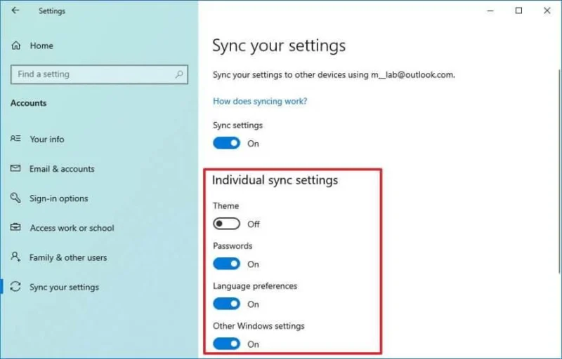The height and width of the screenshot is (359, 562).
Task: Switch off Other Windows settings toggle
Action: tap(226, 344)
